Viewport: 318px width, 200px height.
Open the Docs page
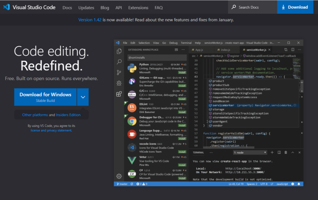point(67,8)
